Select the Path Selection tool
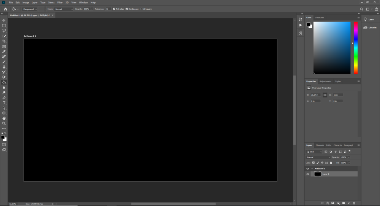 pyautogui.click(x=4, y=108)
